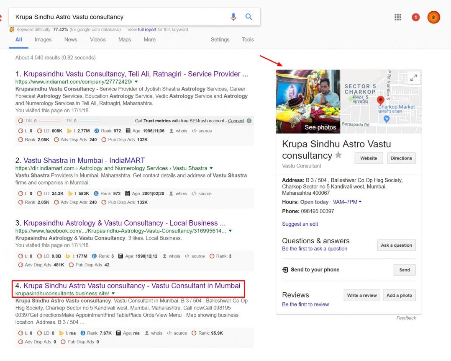The width and height of the screenshot is (451, 361).
Task: Click the TS score bar in result 1
Action: [x=90, y=121]
